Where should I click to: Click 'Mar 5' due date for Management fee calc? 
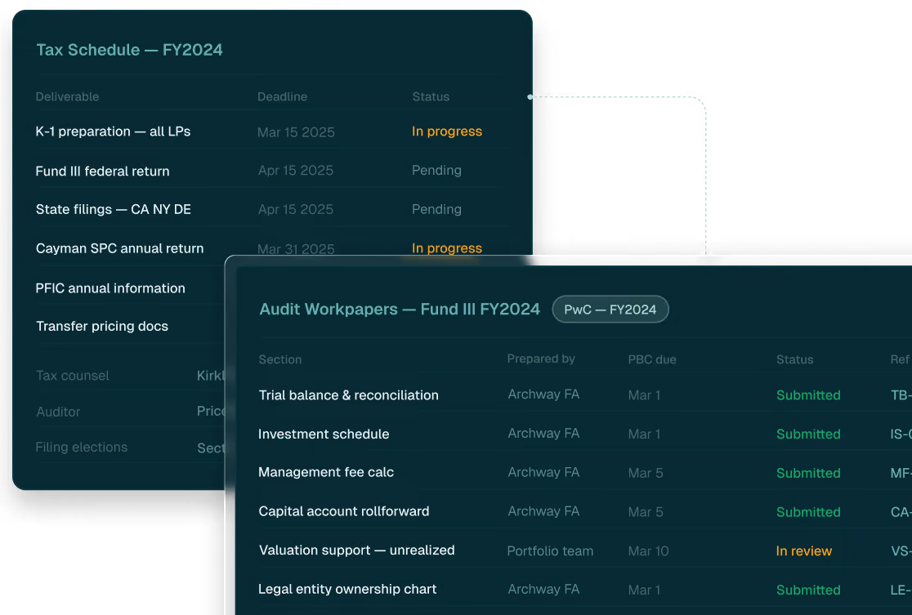645,473
